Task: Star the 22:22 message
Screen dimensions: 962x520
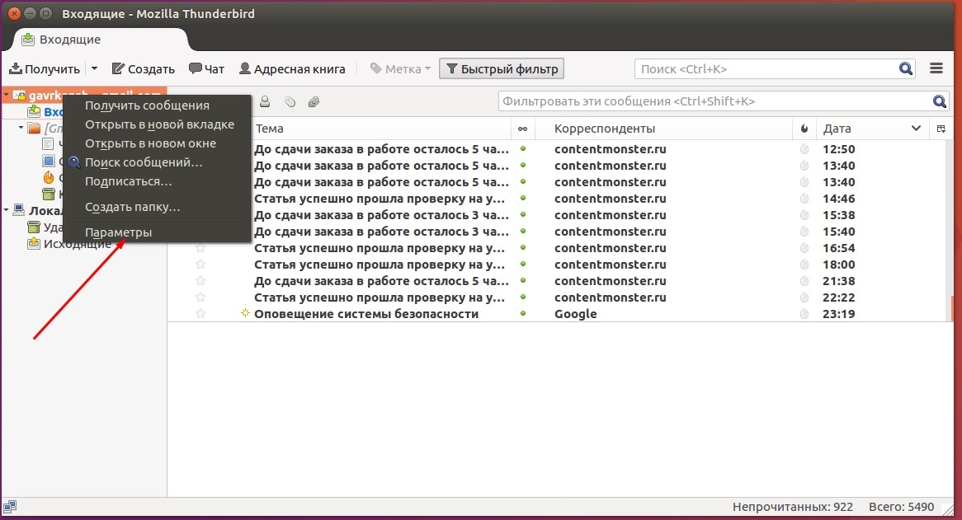Action: (x=200, y=297)
